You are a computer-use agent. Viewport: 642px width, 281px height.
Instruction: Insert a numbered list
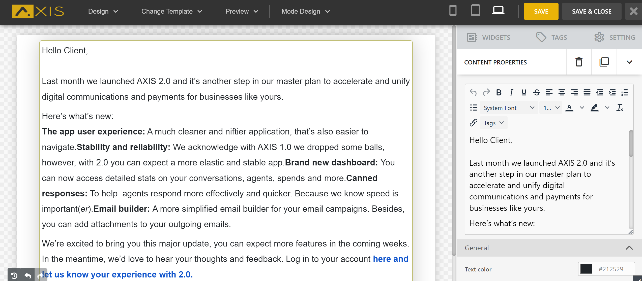pos(625,92)
